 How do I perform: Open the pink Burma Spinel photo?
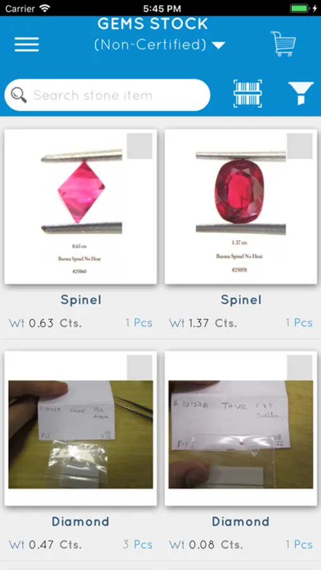[x=80, y=206]
